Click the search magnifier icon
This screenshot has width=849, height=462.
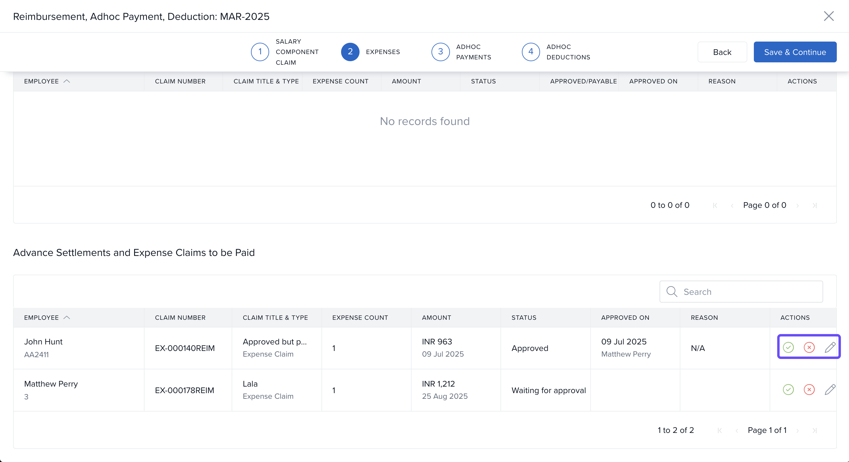click(671, 292)
